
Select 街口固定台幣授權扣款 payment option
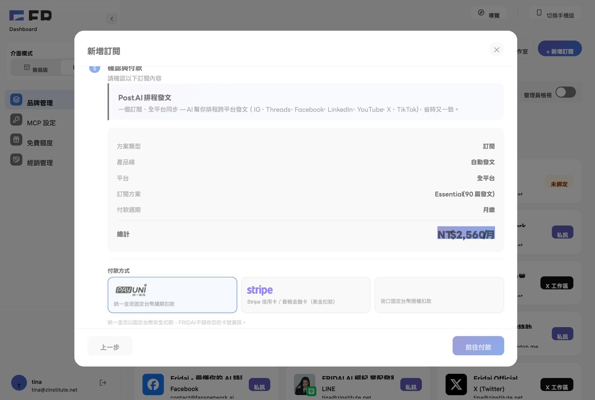pos(439,295)
